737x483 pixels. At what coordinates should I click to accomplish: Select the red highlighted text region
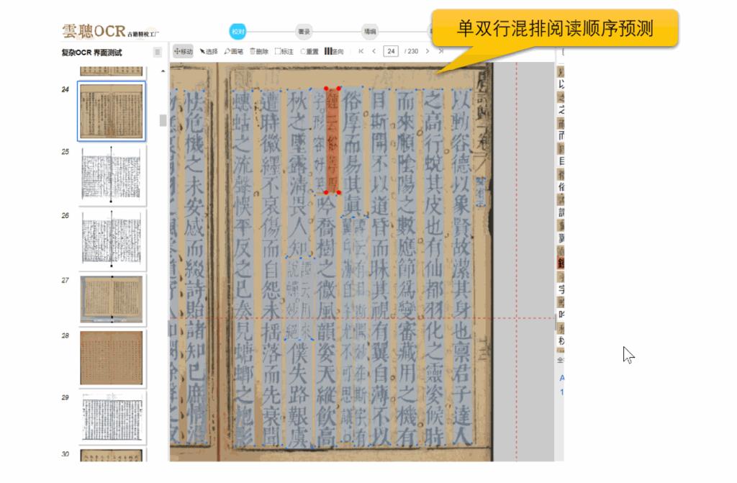(x=333, y=140)
